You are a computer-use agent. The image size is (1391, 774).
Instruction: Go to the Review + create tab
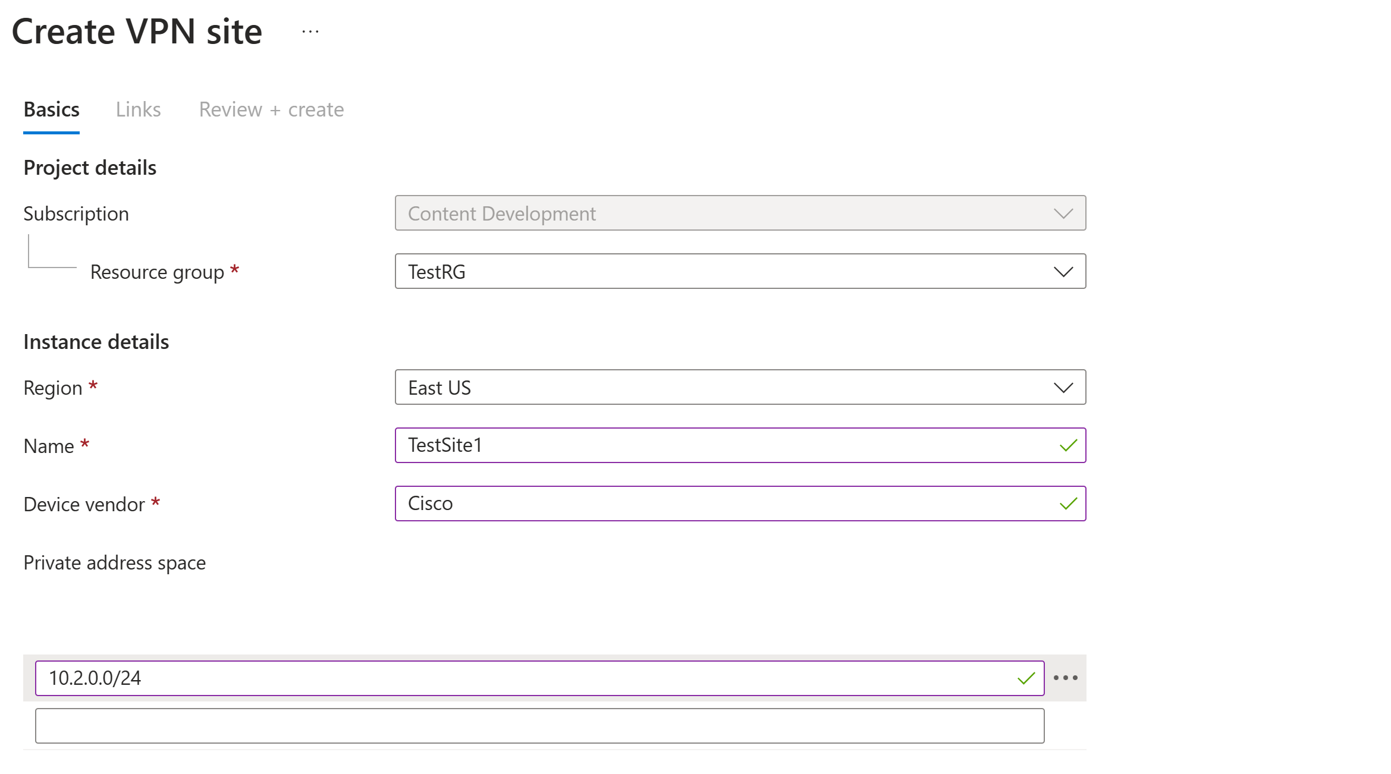pyautogui.click(x=271, y=110)
